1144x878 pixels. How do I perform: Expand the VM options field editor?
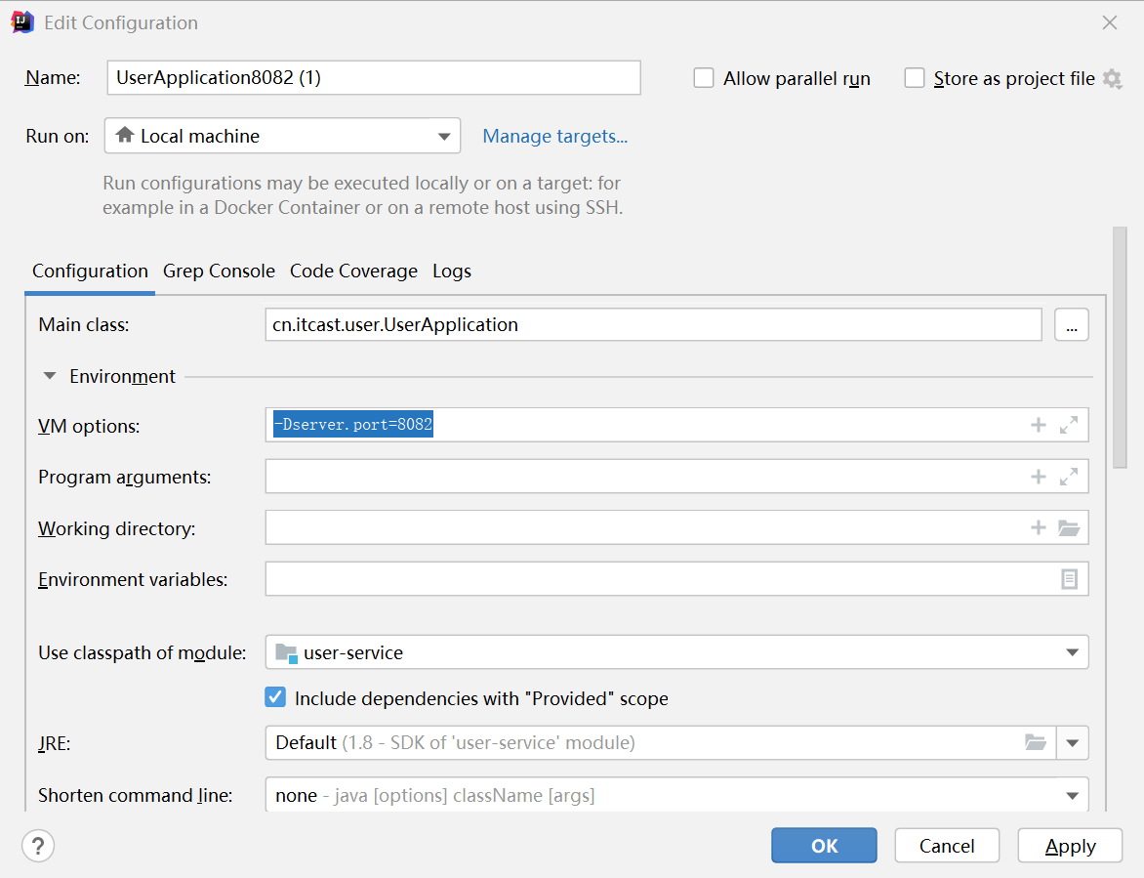pyautogui.click(x=1069, y=425)
